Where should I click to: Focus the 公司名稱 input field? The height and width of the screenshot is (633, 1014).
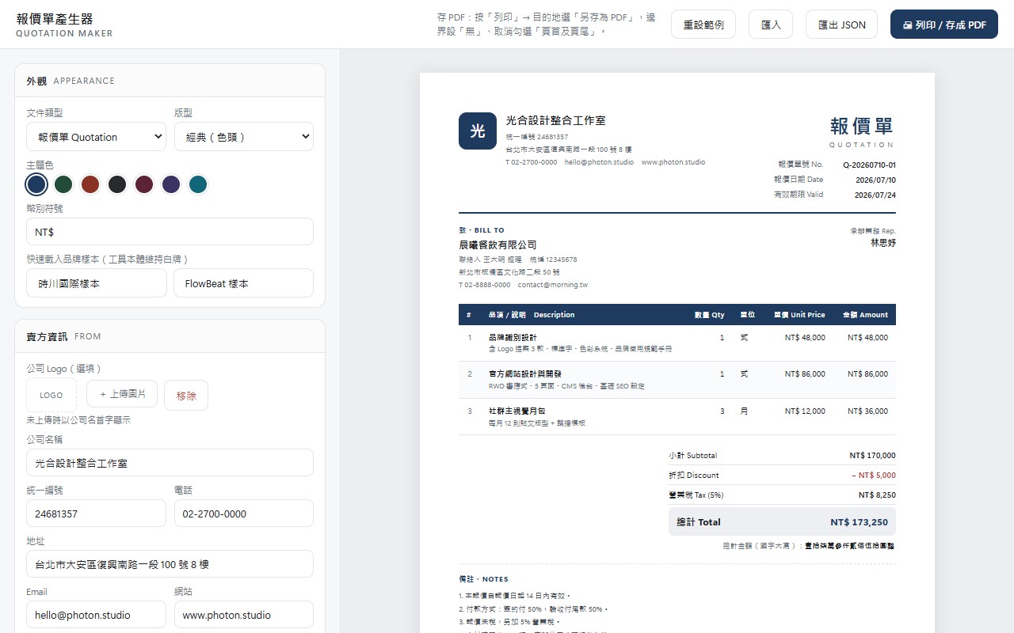click(x=170, y=463)
